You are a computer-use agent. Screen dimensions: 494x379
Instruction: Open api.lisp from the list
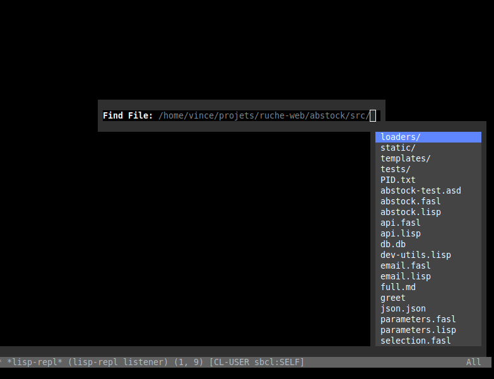coord(401,233)
